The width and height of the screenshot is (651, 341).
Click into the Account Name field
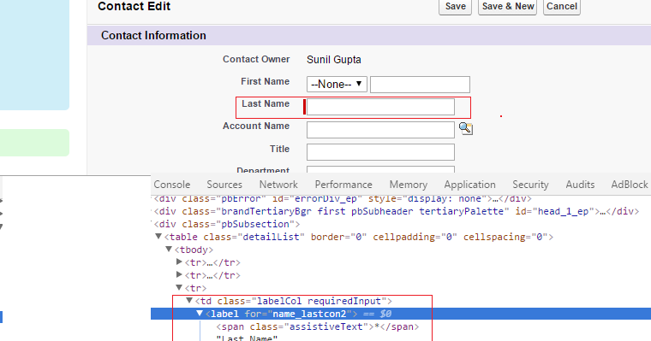click(380, 130)
